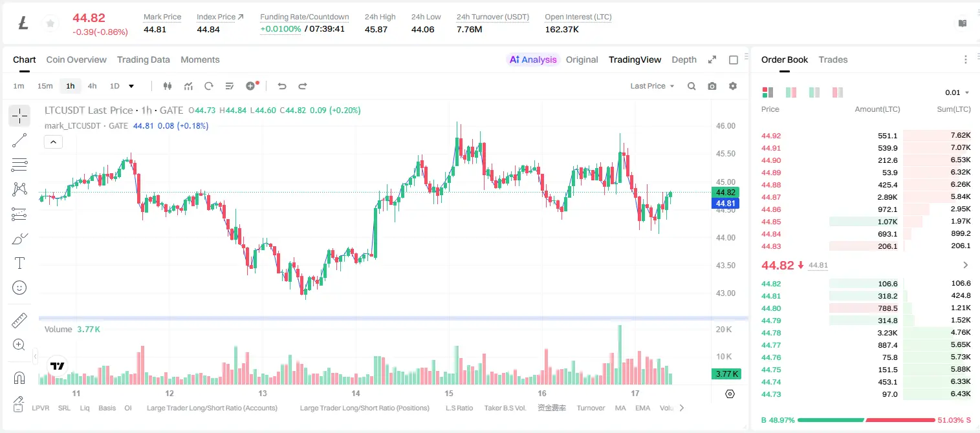Open the Last Price dropdown

652,86
